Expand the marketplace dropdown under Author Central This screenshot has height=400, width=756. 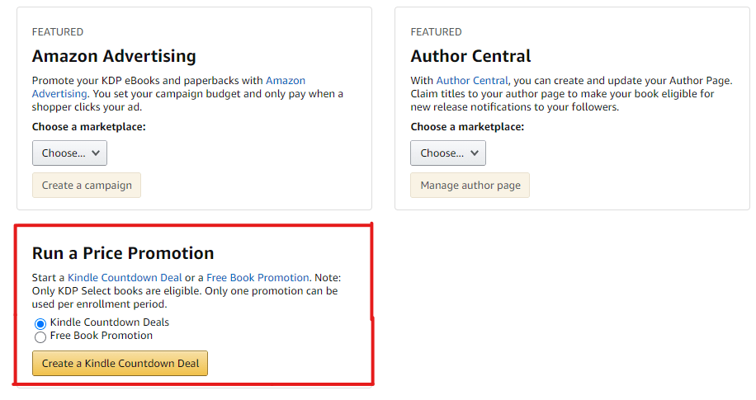click(447, 153)
